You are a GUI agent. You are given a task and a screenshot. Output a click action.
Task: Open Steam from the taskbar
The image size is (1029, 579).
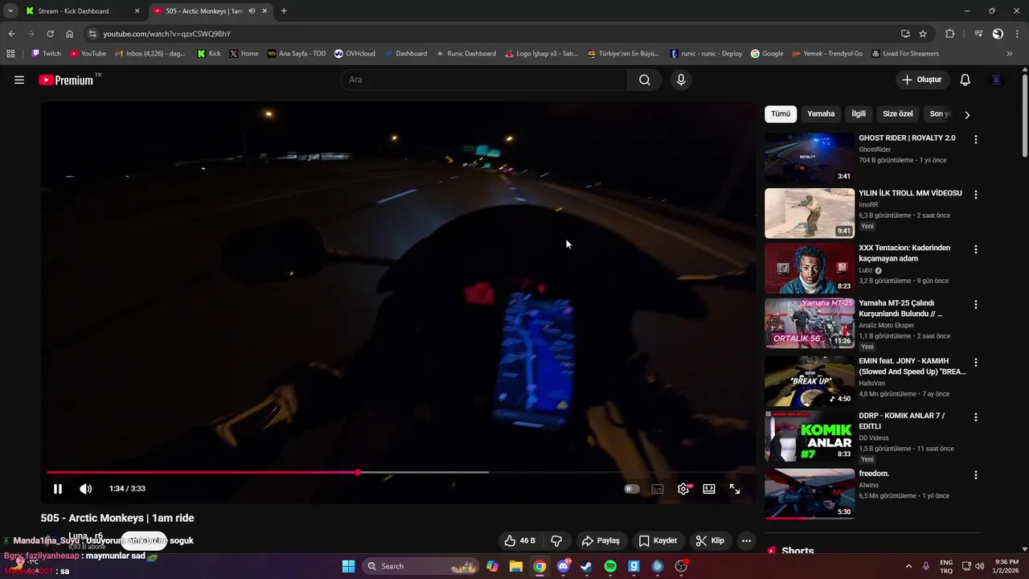click(x=587, y=566)
